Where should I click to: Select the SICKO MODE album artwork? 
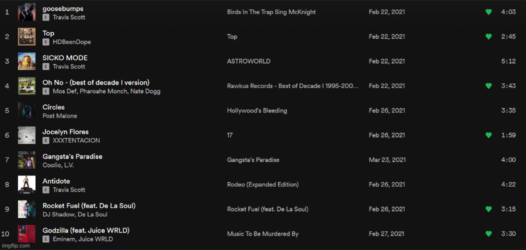coord(26,61)
